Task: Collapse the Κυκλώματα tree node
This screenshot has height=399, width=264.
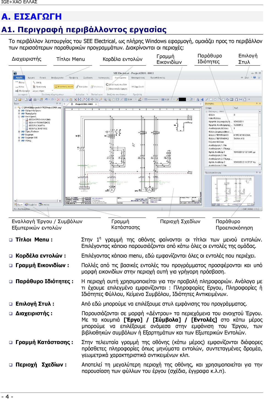Action: point(19,116)
